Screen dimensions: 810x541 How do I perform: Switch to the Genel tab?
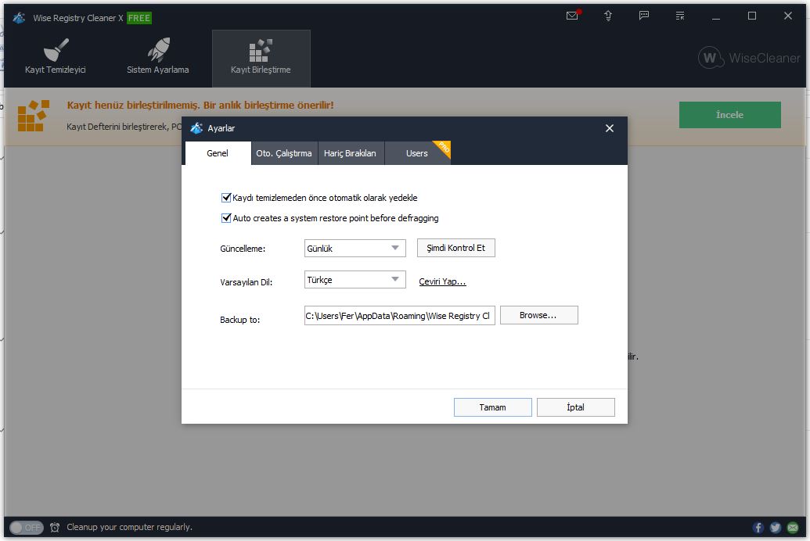(218, 153)
